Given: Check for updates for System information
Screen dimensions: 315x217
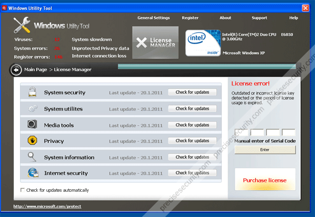Looking at the screenshot, I should click(192, 157).
